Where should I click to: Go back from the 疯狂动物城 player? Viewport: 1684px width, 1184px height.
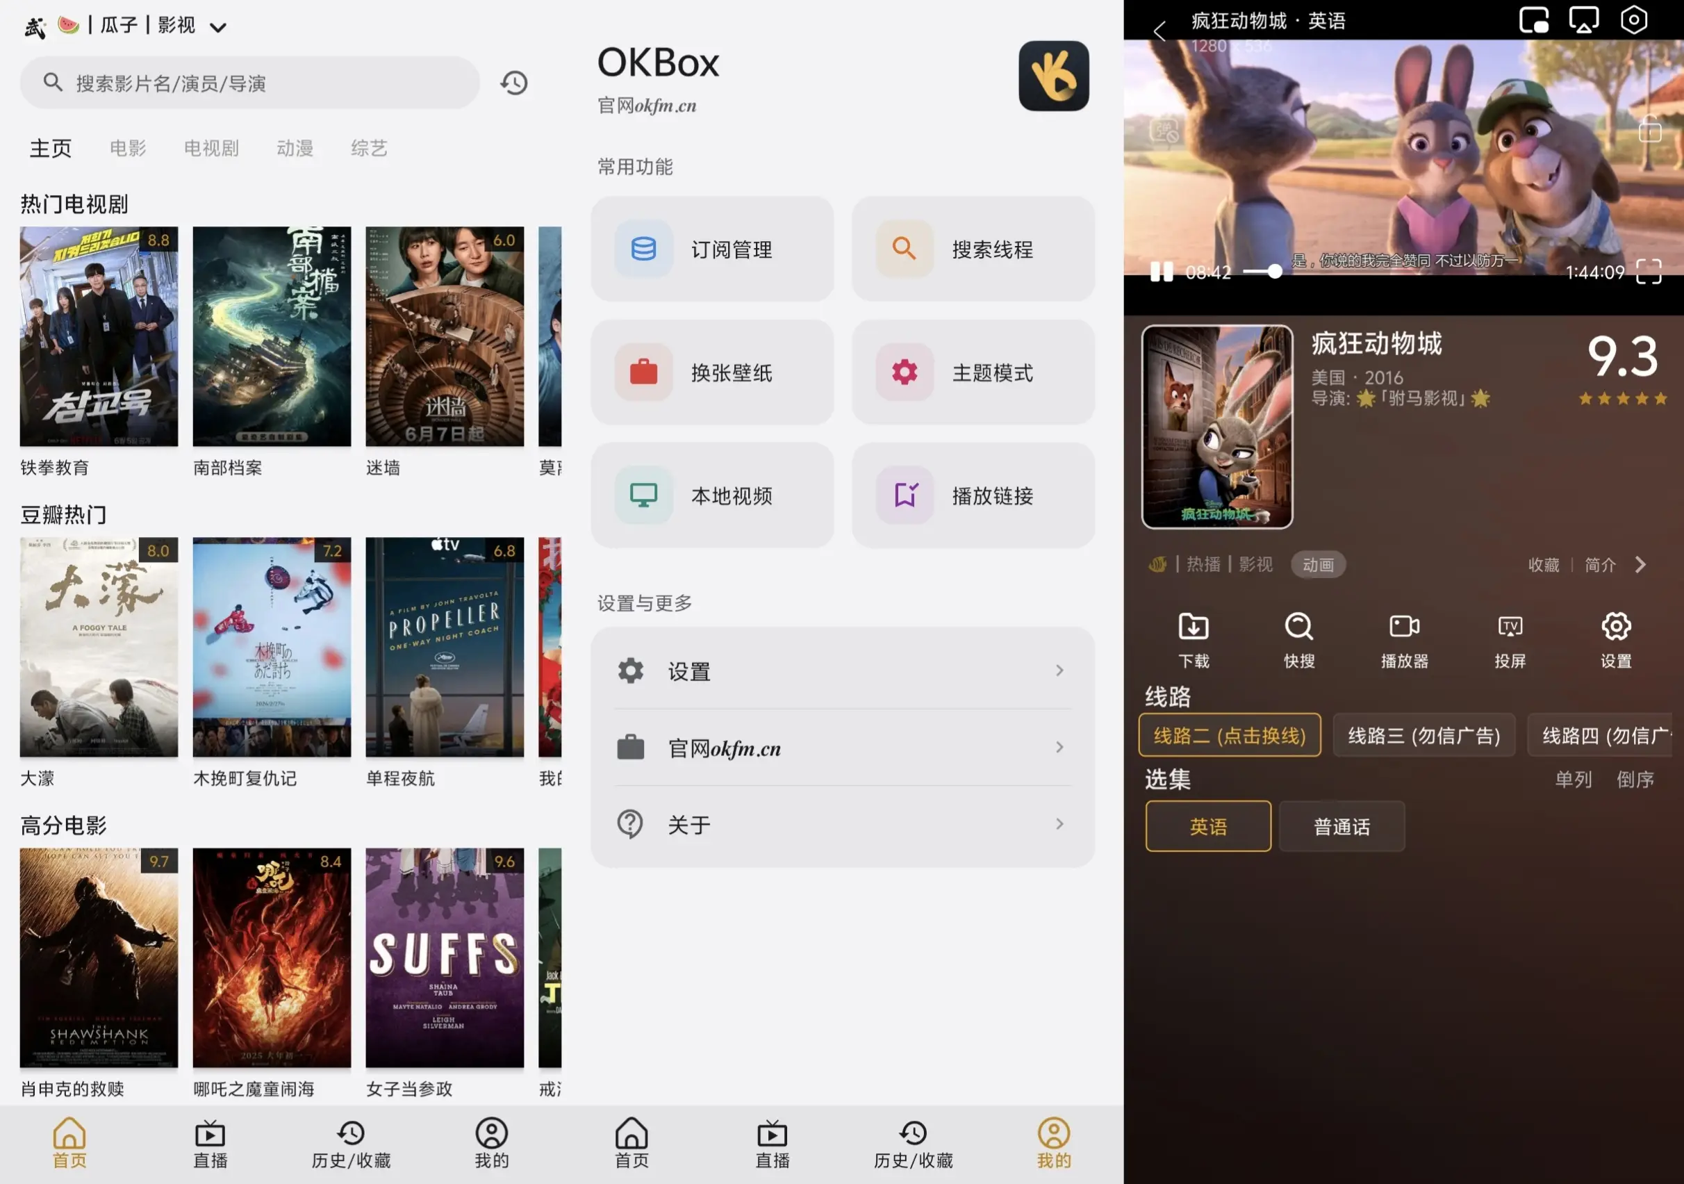click(1159, 30)
